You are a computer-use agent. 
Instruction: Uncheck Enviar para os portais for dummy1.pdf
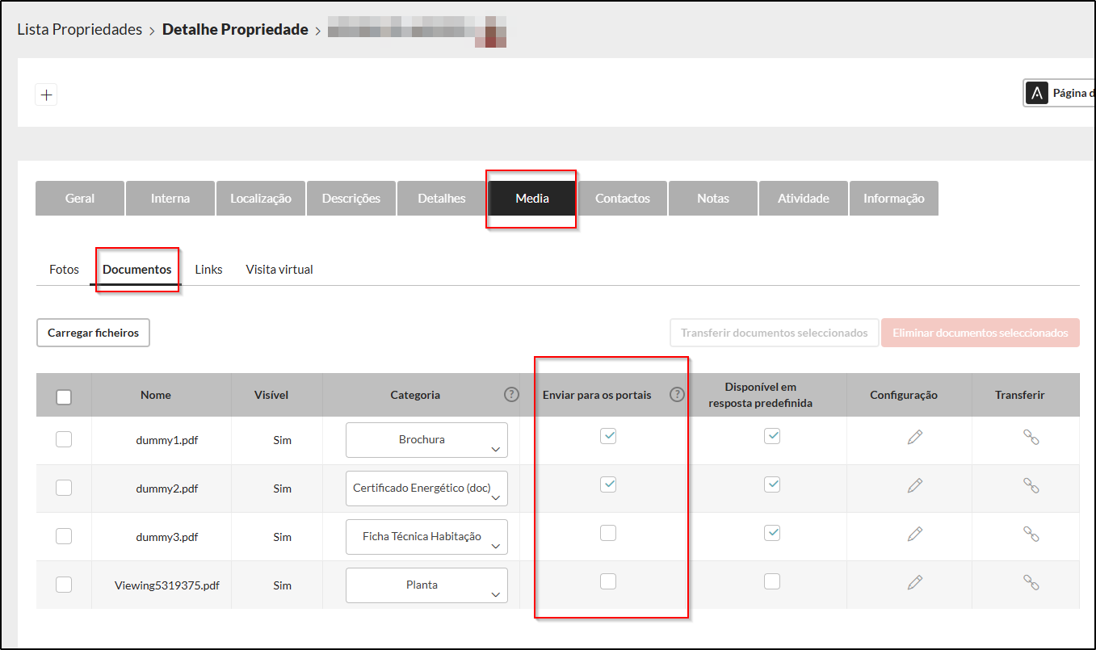pos(608,436)
